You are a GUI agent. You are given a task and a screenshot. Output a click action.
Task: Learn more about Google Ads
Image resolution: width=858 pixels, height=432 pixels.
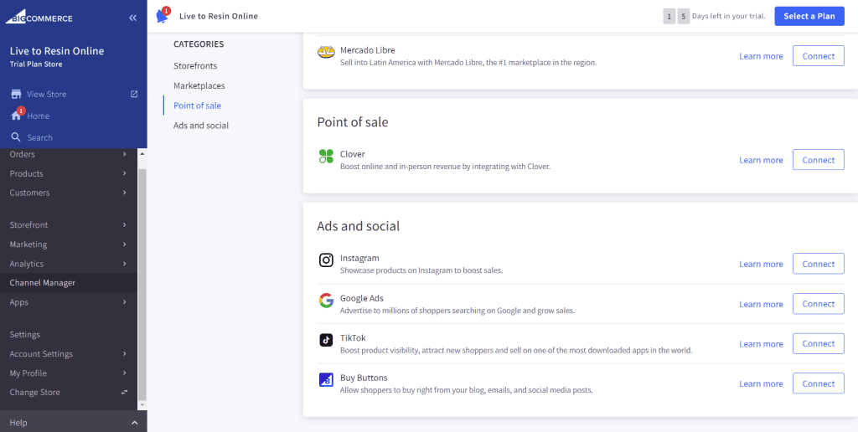pos(761,304)
